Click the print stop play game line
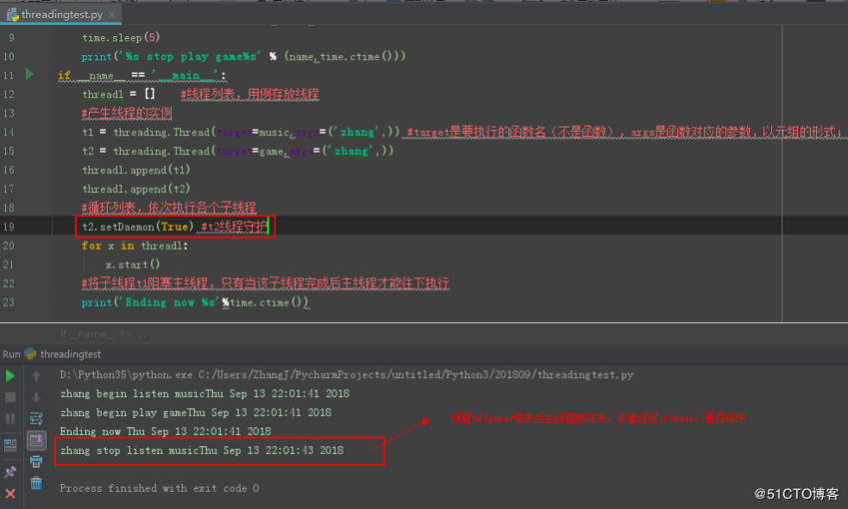 click(x=244, y=56)
